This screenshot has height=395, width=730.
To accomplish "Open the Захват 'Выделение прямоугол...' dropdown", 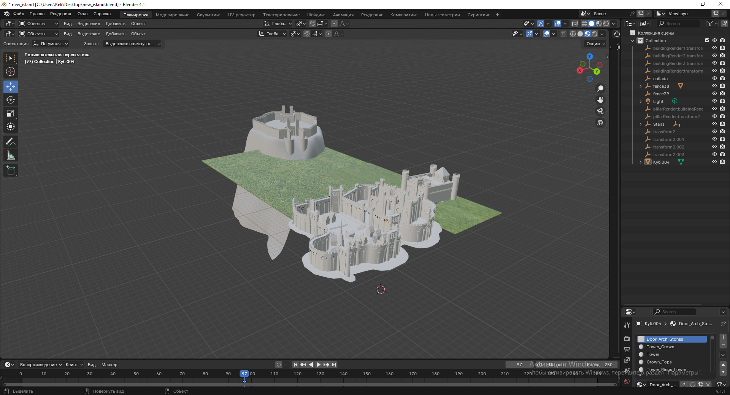I will point(132,44).
